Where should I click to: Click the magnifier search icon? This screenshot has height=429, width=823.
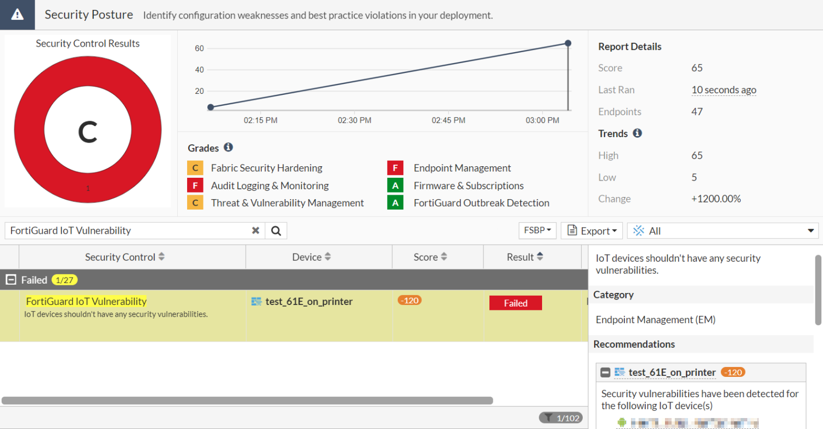pos(276,231)
